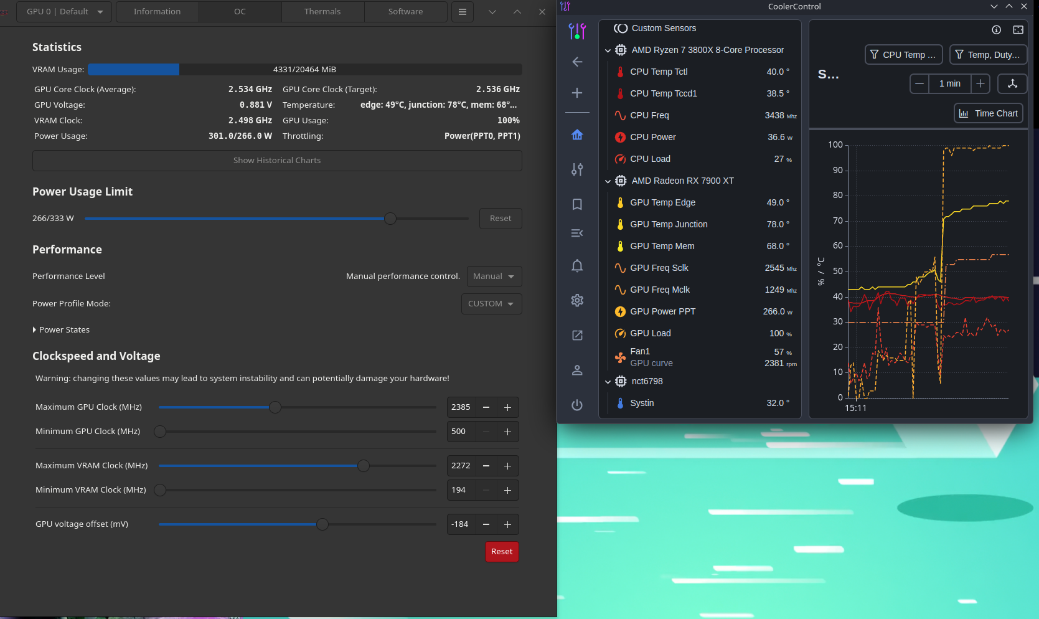Collapse the AMD Radeon RX 7900 XT sensor group

pos(608,181)
